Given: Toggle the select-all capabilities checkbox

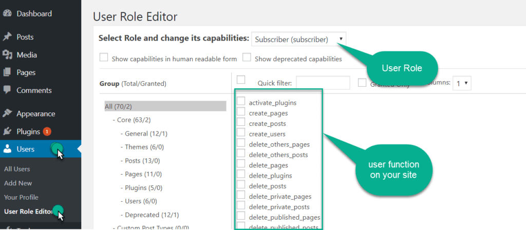Looking at the screenshot, I should tap(241, 80).
